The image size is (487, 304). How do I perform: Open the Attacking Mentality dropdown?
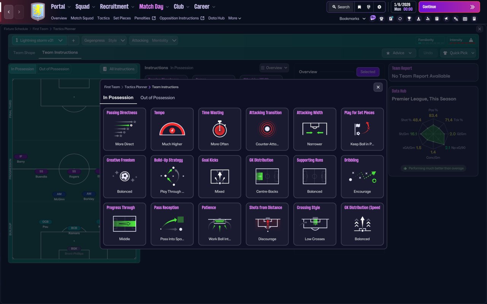click(x=153, y=40)
